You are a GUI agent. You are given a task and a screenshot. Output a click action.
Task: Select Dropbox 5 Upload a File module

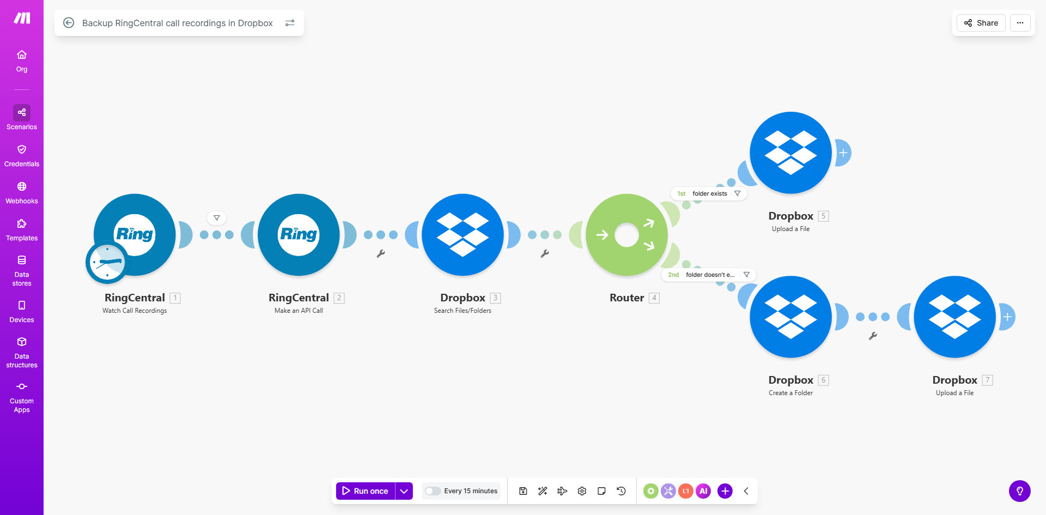click(x=790, y=153)
